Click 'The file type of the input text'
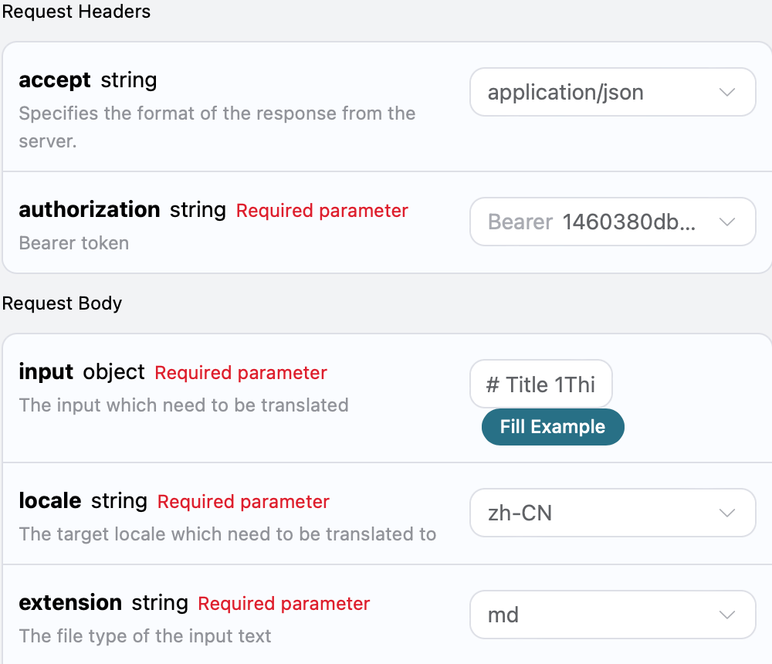Image resolution: width=772 pixels, height=664 pixels. point(145,636)
